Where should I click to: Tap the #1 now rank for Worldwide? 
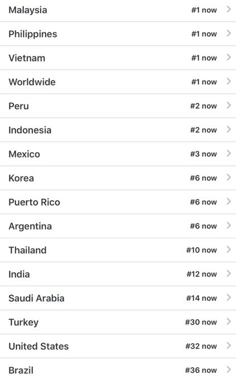pos(204,82)
